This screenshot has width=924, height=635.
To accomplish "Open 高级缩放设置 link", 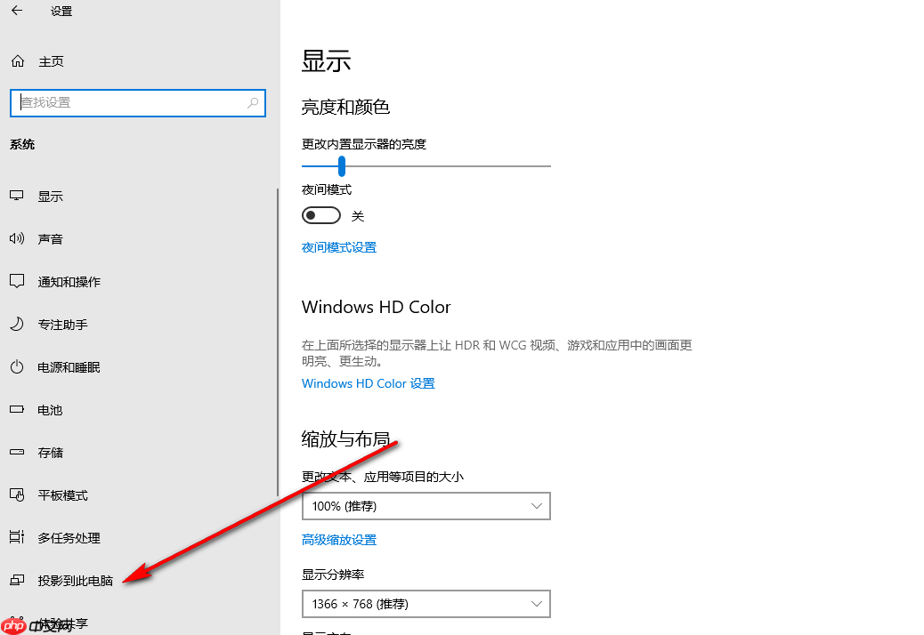I will click(x=338, y=539).
